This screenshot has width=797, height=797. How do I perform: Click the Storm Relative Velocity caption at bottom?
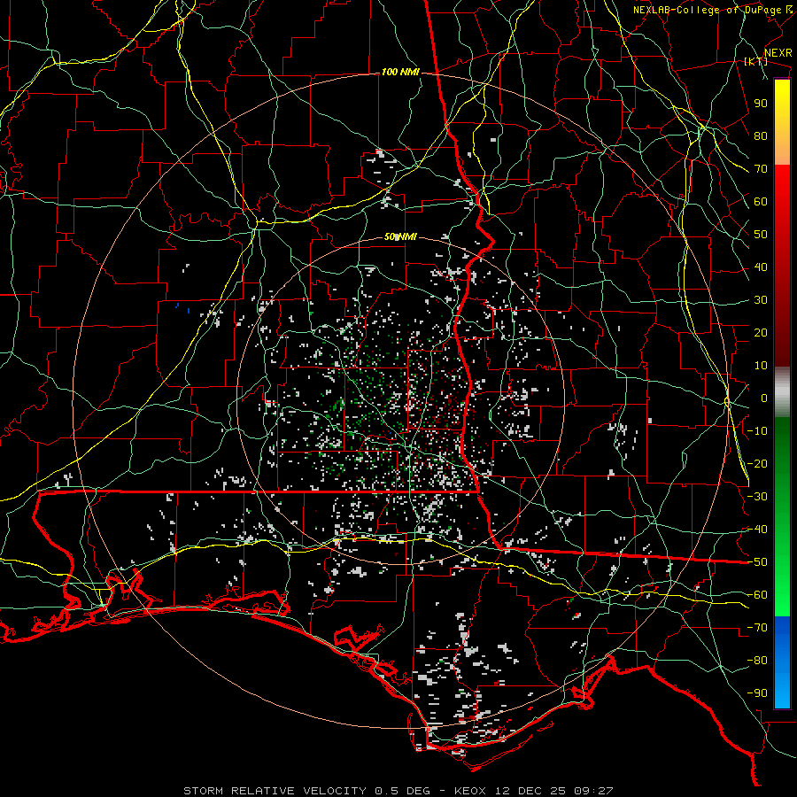(x=398, y=791)
